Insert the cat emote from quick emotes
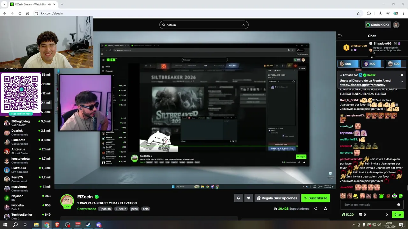The width and height of the screenshot is (408, 229). coord(369,196)
